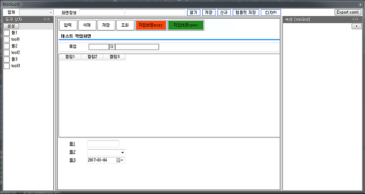
Task: Click the orange 작업버튼exec button
Action: pos(151,25)
